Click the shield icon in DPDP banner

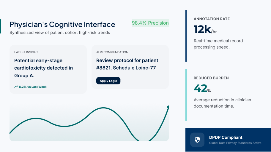197,140
